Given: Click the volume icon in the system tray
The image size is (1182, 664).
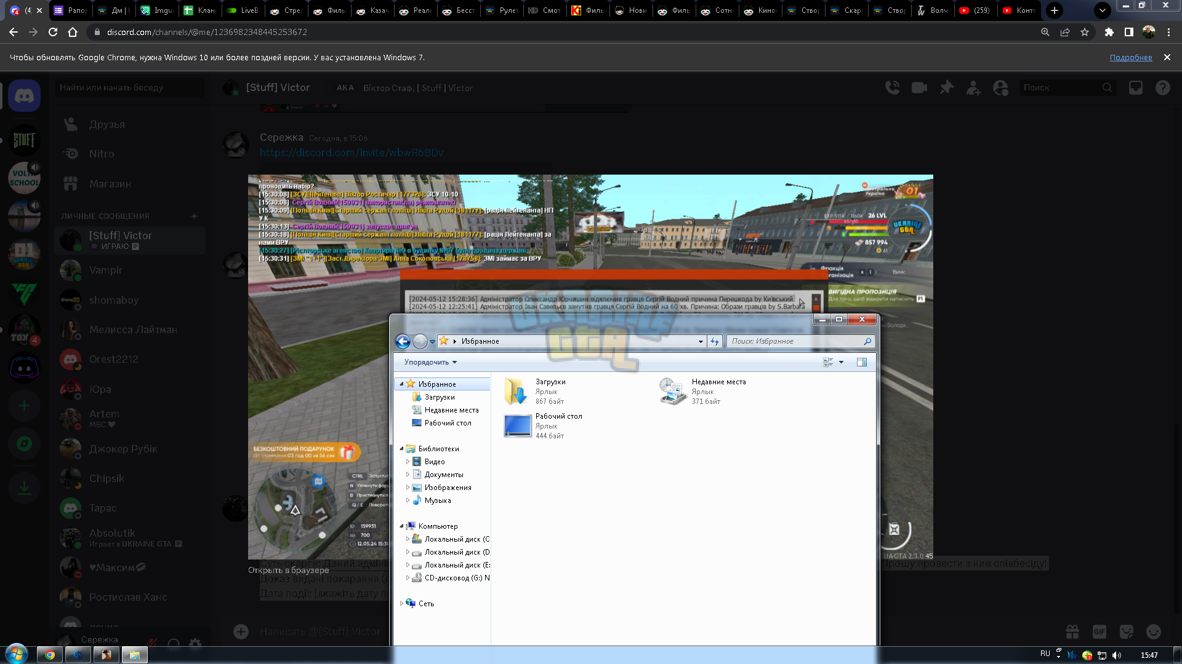Looking at the screenshot, I should pyautogui.click(x=1117, y=655).
